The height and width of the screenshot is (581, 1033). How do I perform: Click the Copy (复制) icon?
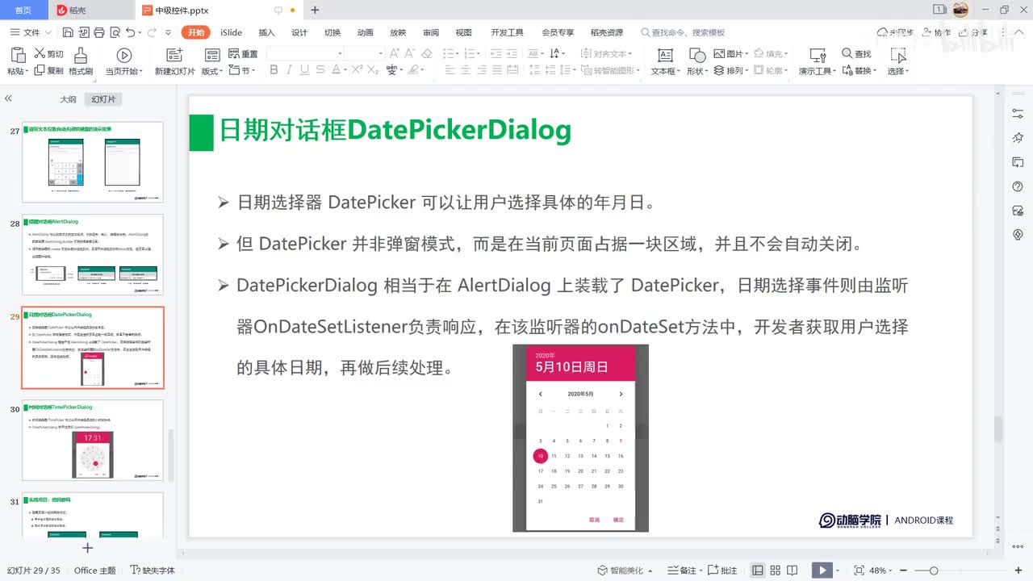click(x=40, y=70)
